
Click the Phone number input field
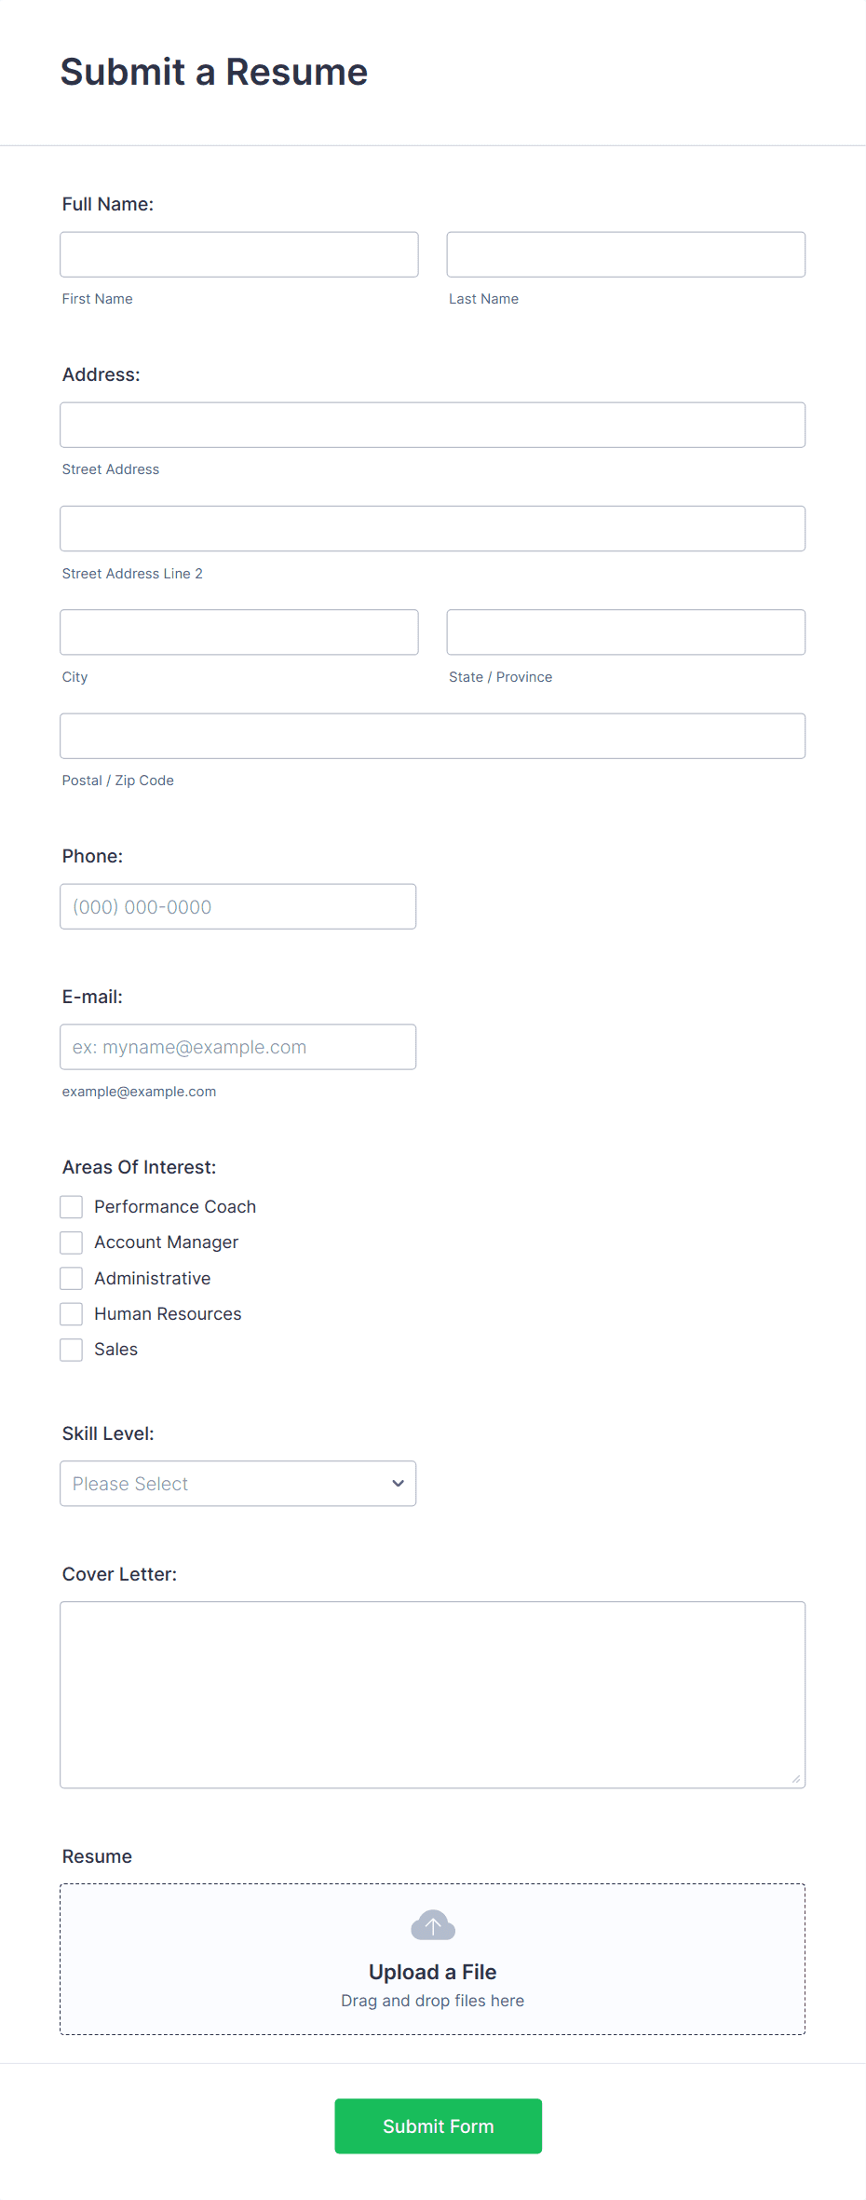click(237, 905)
